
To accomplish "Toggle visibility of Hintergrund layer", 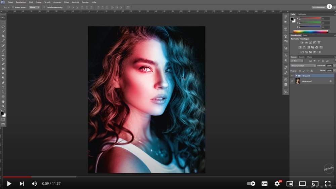I will [292, 81].
